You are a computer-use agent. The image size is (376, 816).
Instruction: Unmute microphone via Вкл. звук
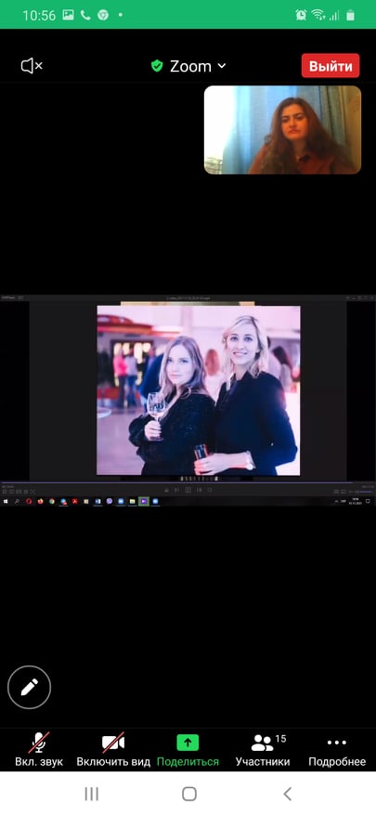[39, 749]
